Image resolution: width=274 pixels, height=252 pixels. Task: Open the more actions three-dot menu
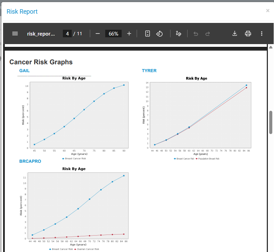coord(262,34)
